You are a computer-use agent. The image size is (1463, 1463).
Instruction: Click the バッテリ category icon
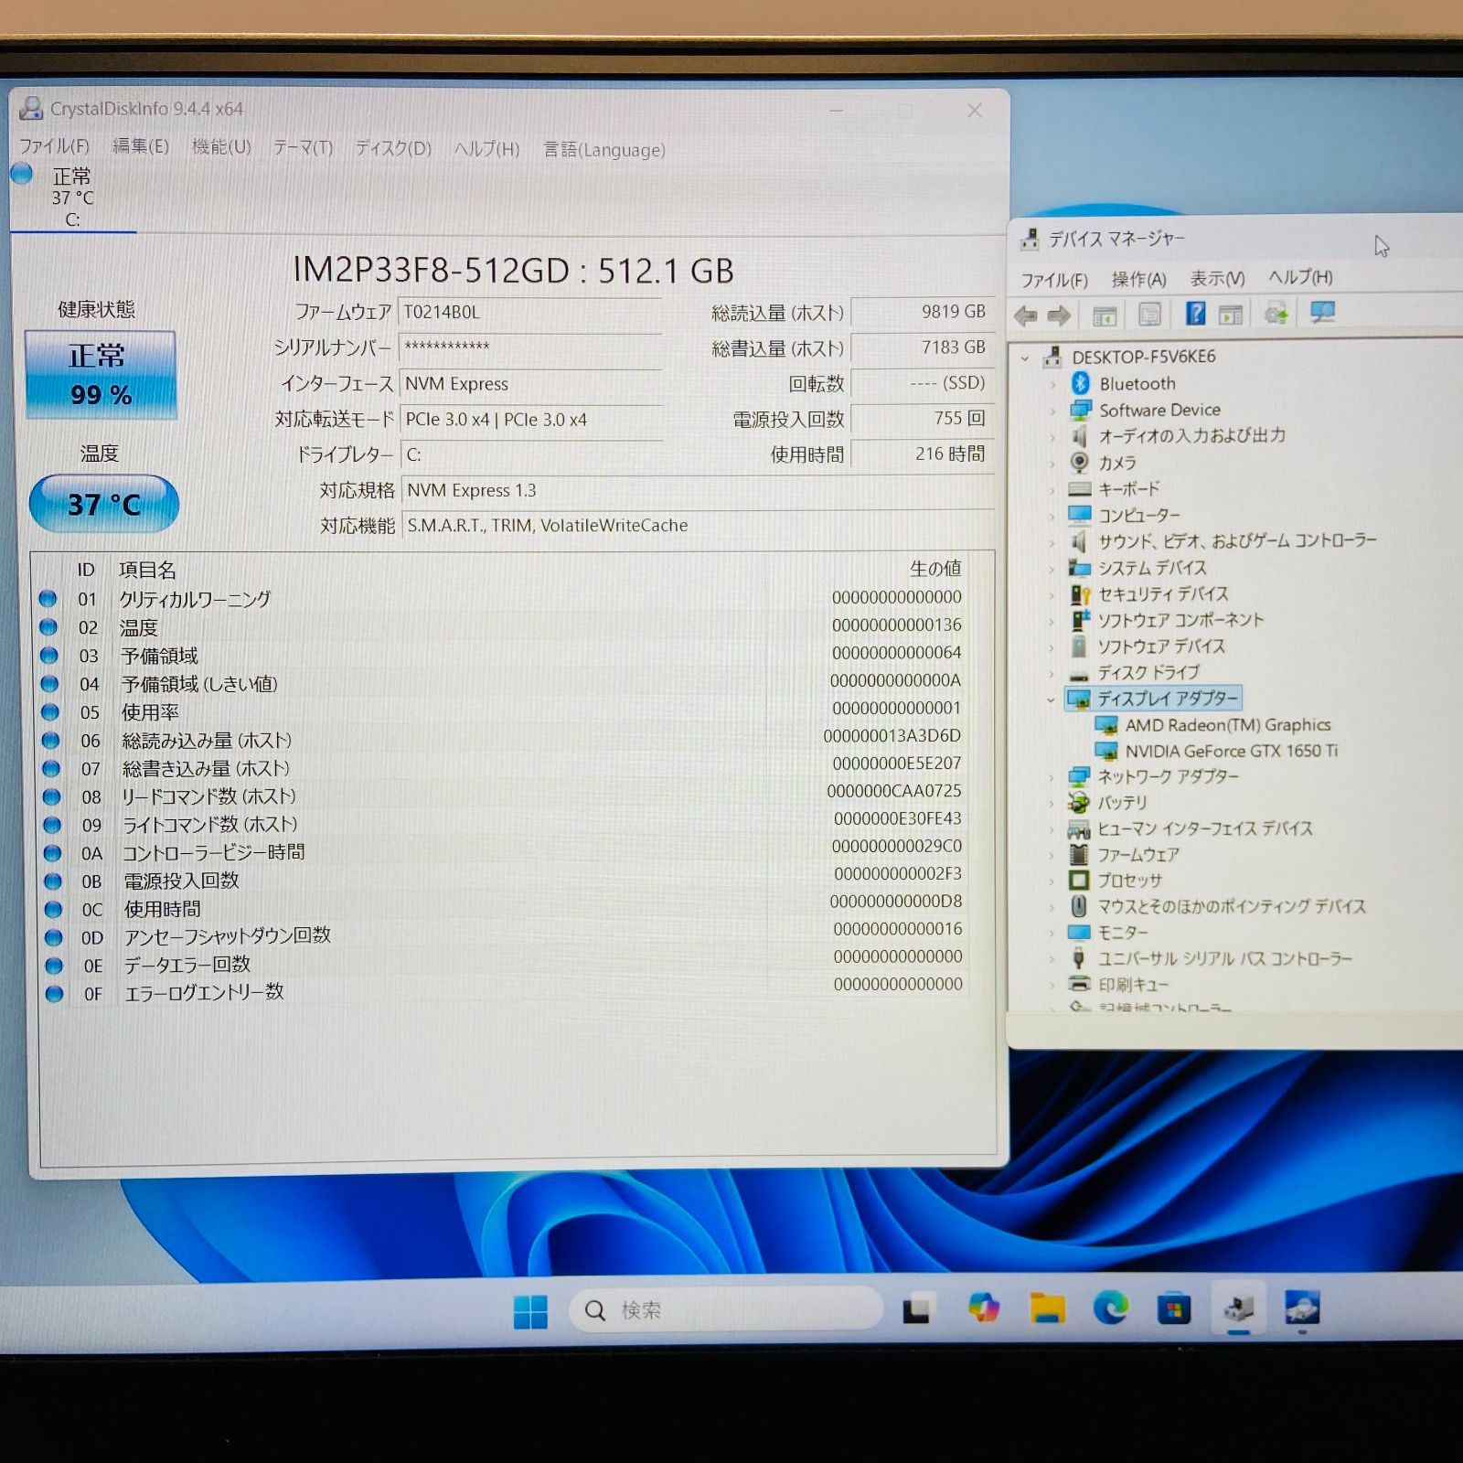coord(1079,803)
